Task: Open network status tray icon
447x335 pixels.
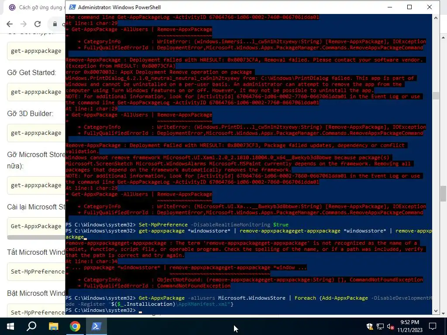Action: (x=380, y=326)
